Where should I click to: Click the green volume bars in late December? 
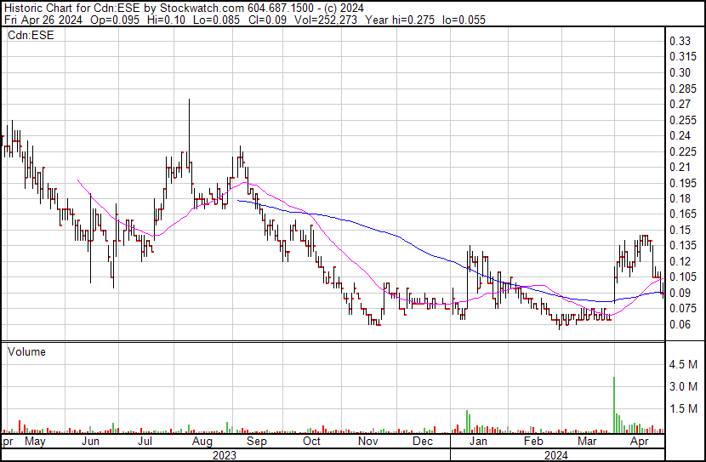point(469,422)
